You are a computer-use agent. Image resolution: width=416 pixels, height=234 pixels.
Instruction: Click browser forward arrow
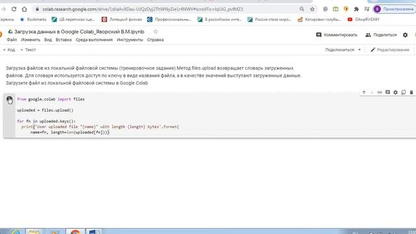point(3,9)
